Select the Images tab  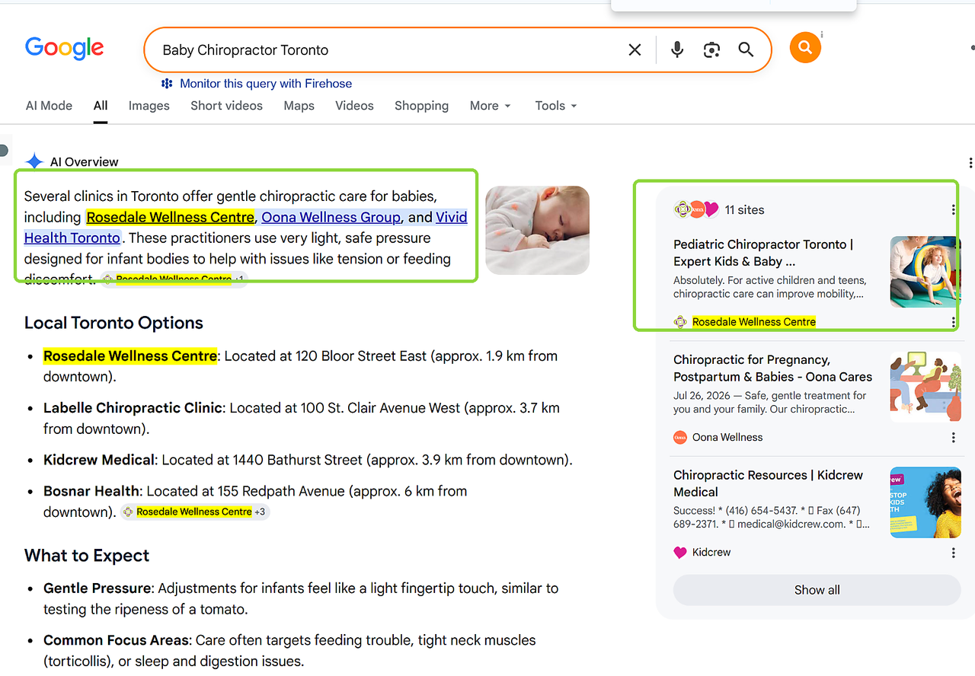click(x=149, y=106)
